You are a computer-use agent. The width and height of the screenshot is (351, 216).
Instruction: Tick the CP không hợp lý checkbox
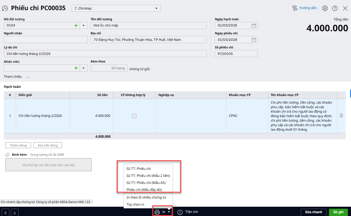pyautogui.click(x=134, y=116)
